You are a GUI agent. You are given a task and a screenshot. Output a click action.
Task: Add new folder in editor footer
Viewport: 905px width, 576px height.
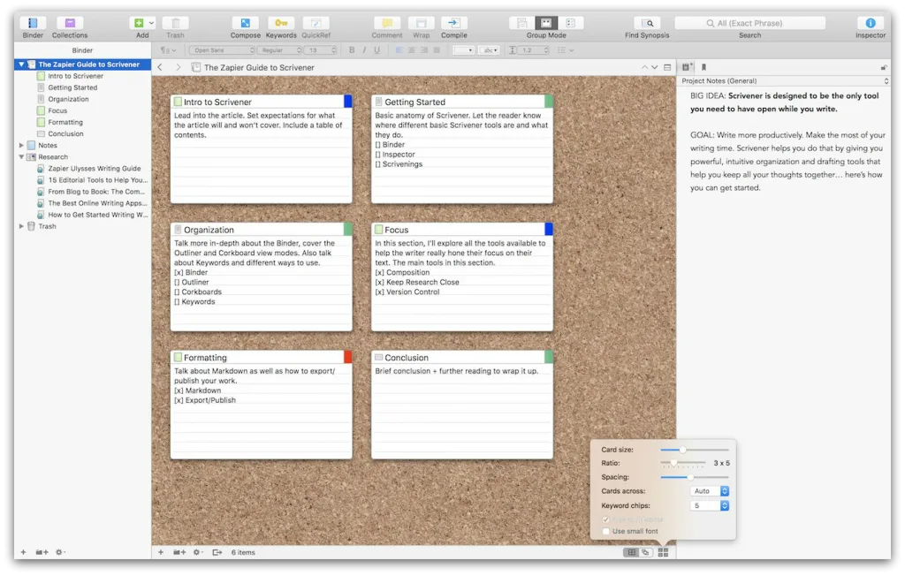click(179, 552)
